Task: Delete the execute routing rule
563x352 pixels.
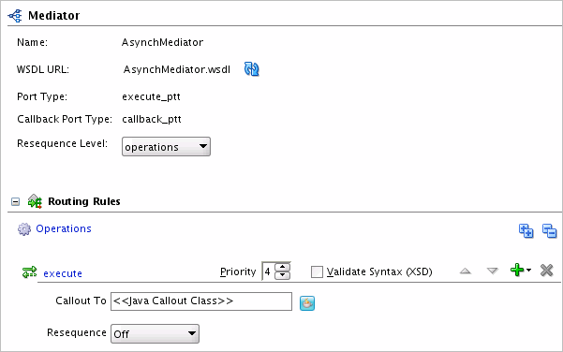Action: pyautogui.click(x=546, y=271)
